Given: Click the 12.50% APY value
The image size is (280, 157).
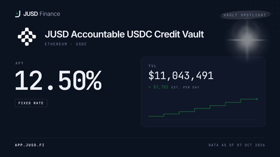Looking at the screenshot, I should coord(58,80).
